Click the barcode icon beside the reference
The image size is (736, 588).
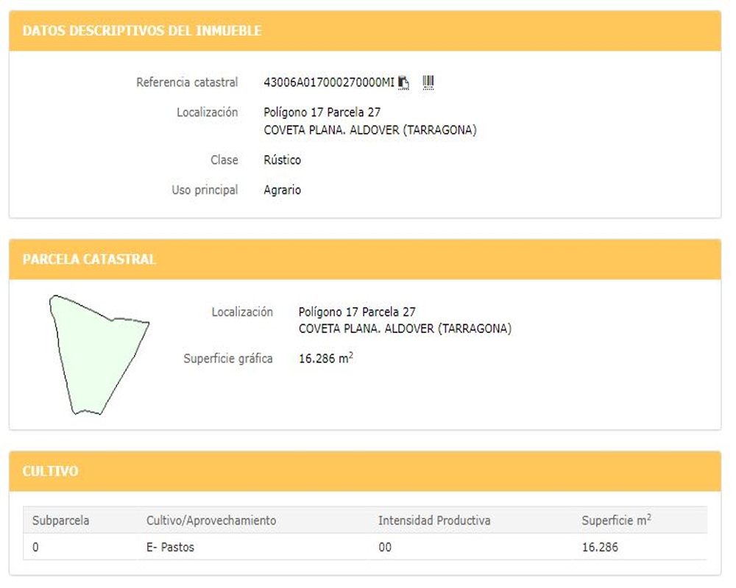point(428,82)
